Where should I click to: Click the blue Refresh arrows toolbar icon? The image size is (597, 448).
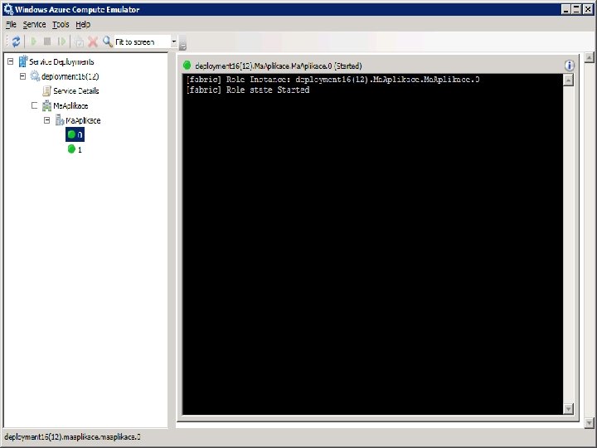(x=16, y=41)
